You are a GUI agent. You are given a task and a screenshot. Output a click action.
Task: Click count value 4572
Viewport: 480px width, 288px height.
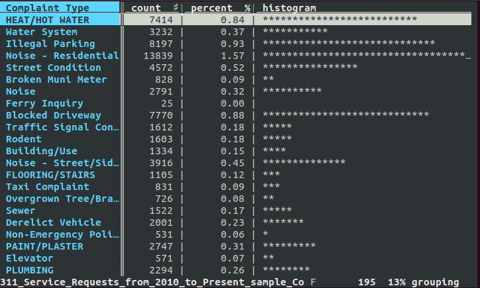tap(161, 68)
